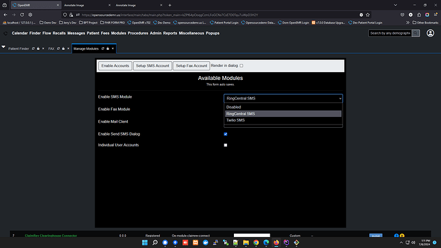This screenshot has height=248, width=441.
Task: Open the user profile avatar menu
Action: [x=430, y=33]
